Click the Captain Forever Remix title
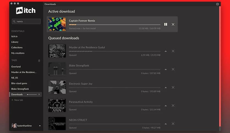The image size is (230, 133). coord(82,21)
